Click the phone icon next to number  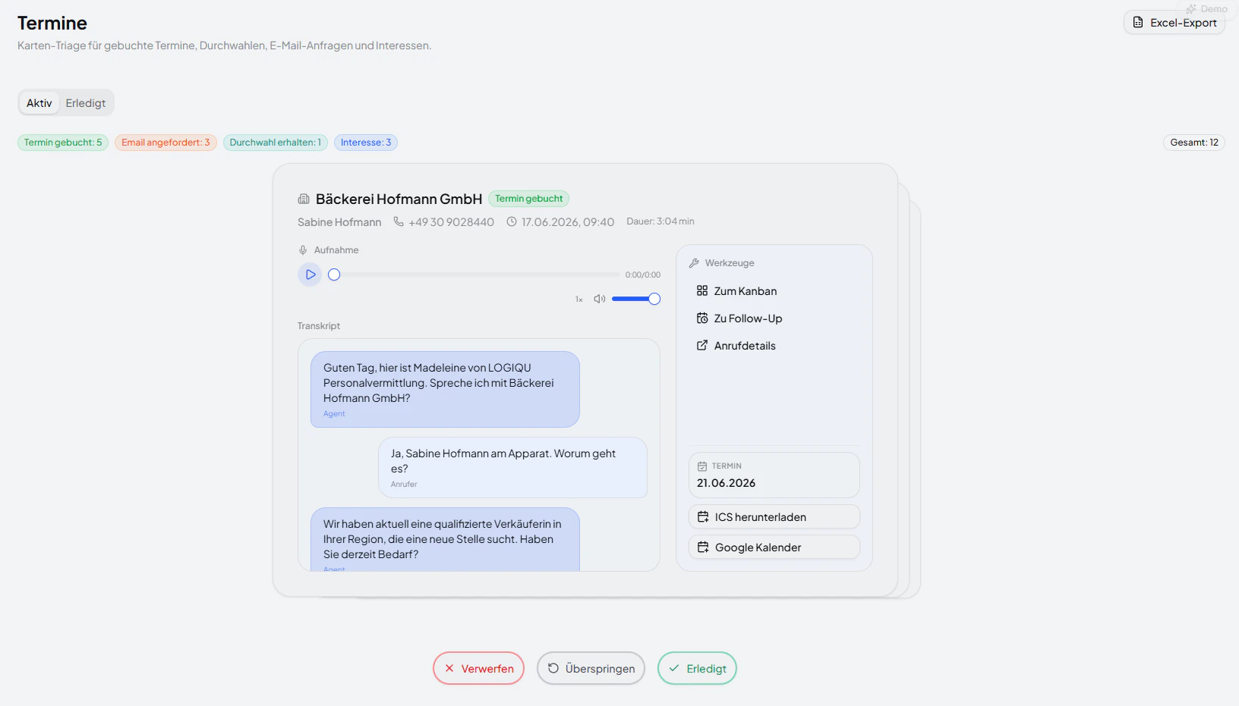[399, 221]
